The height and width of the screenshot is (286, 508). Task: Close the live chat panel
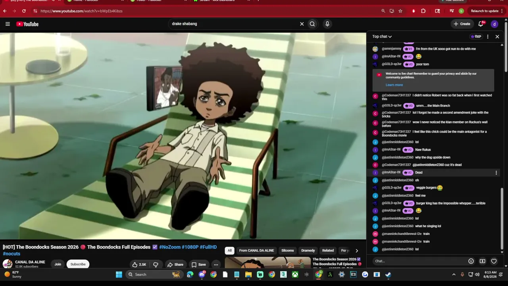[497, 37]
